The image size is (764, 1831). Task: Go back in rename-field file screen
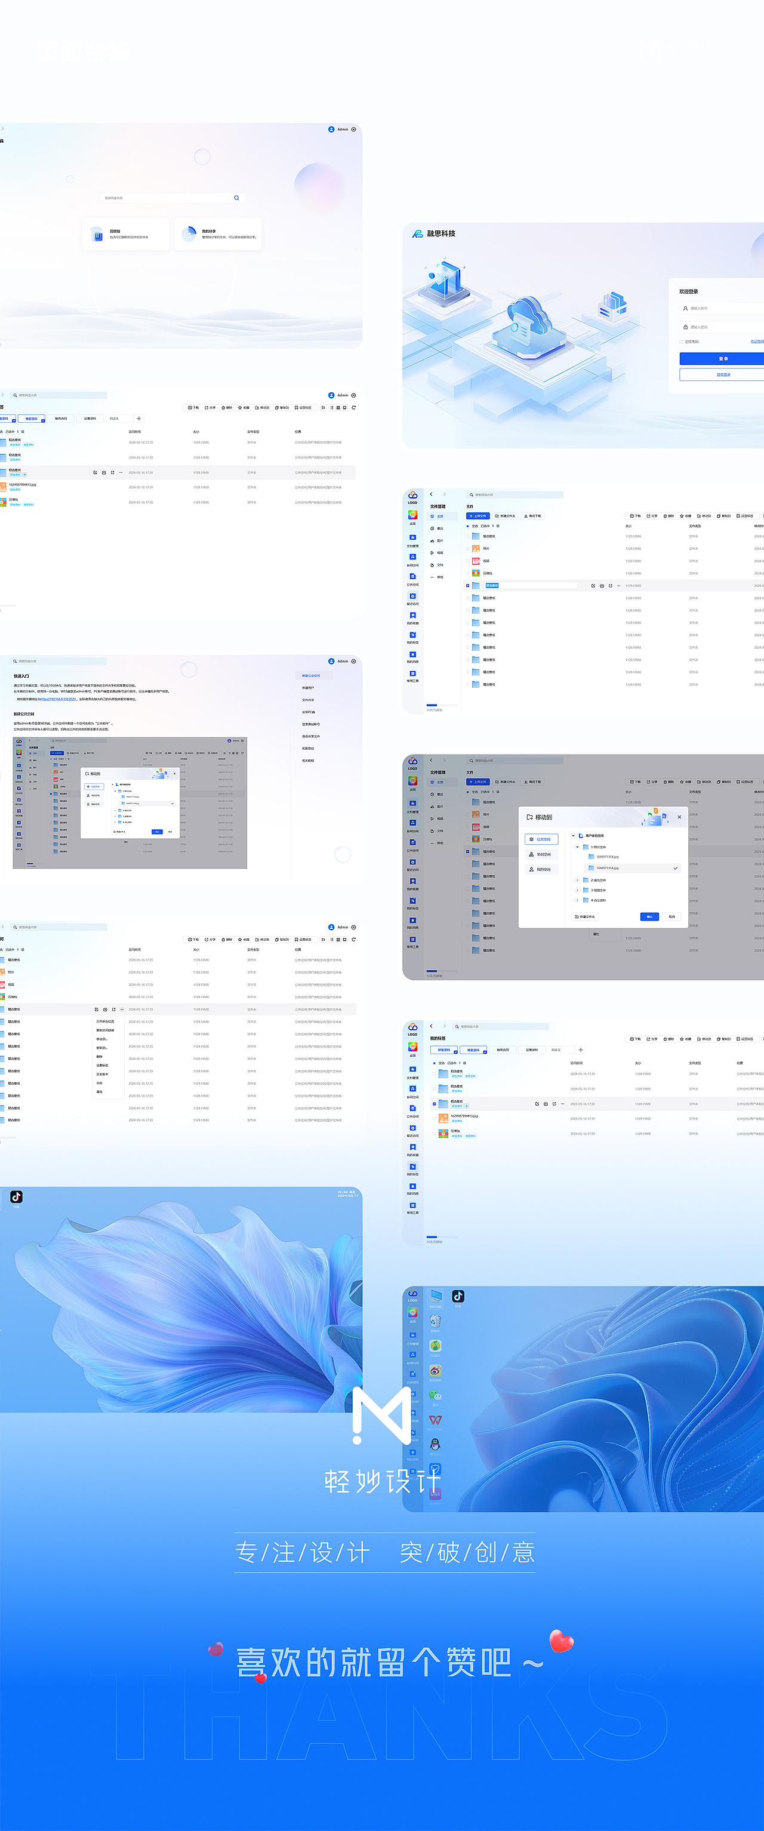(432, 494)
